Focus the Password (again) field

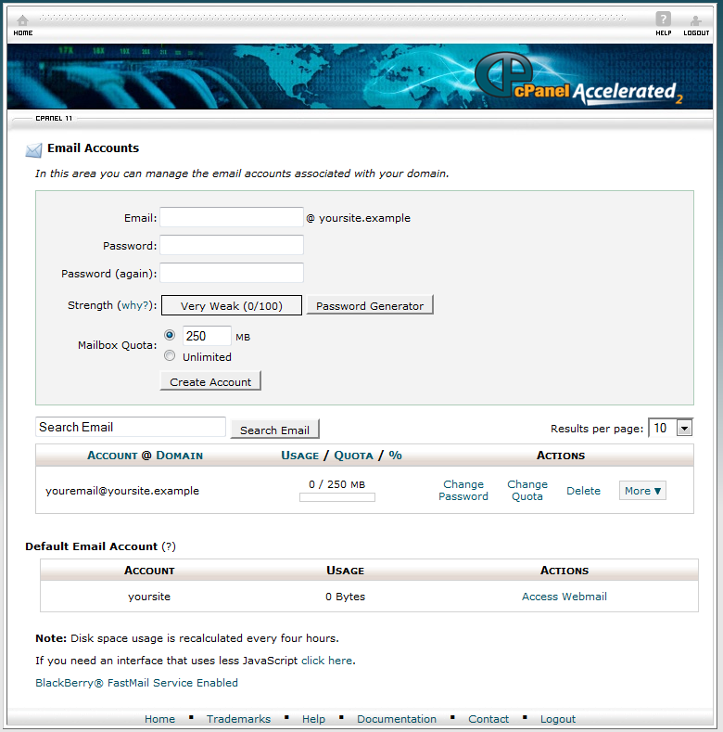pyautogui.click(x=232, y=273)
